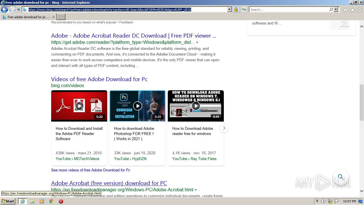Go to Home page via house icon
364x205 pixels.
click(x=345, y=10)
